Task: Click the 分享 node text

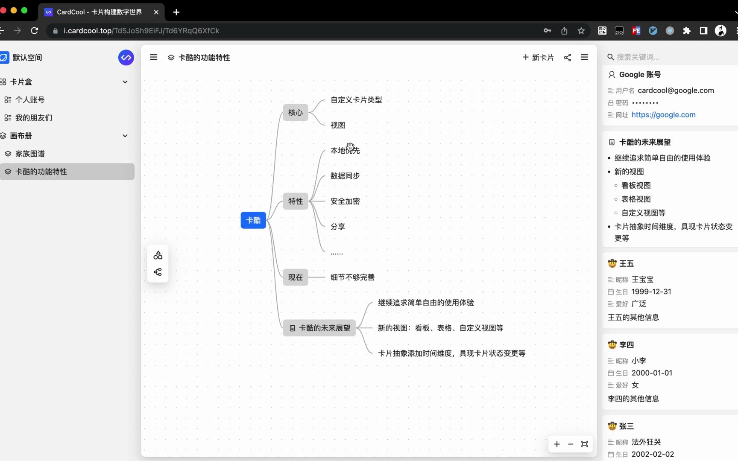Action: (338, 227)
